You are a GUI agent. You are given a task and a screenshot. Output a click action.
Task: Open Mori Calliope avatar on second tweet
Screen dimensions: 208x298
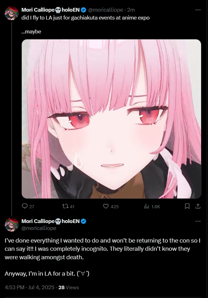[x=11, y=225]
